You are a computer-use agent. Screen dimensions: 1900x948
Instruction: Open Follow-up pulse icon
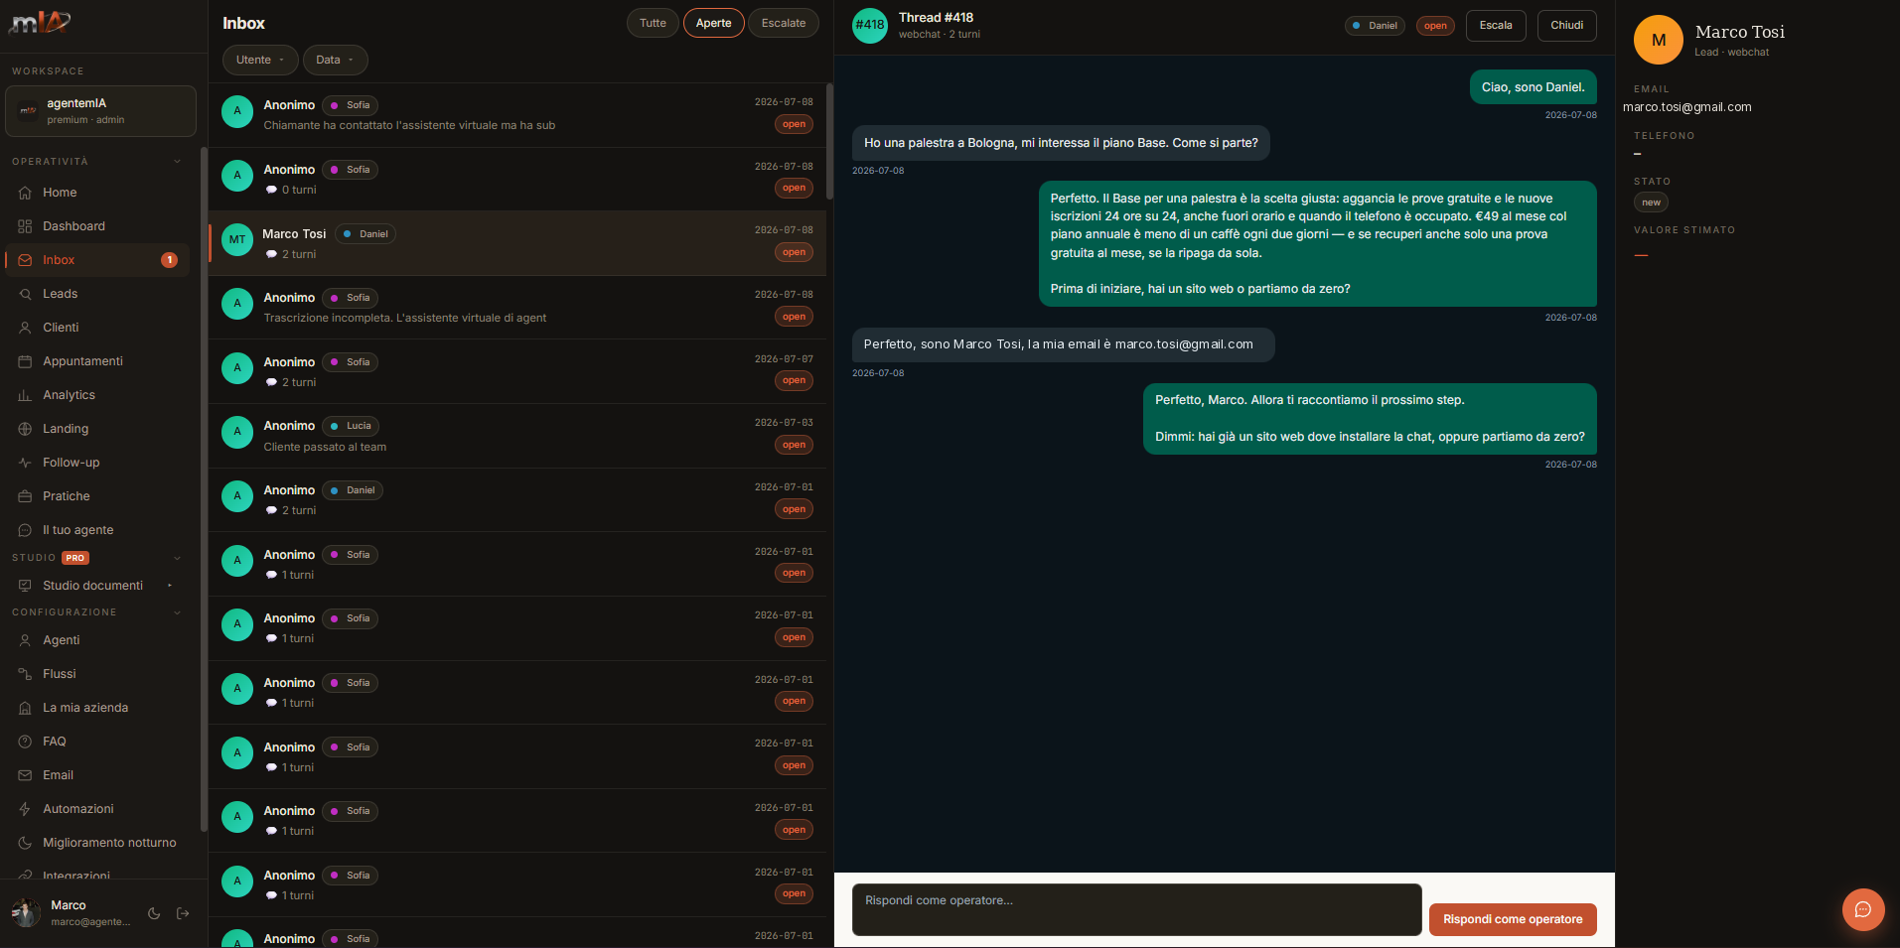(x=25, y=463)
